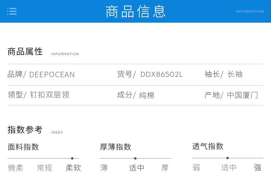The height and width of the screenshot is (185, 271).
Task: Select the 指数参考 section heading
Action: click(x=25, y=130)
